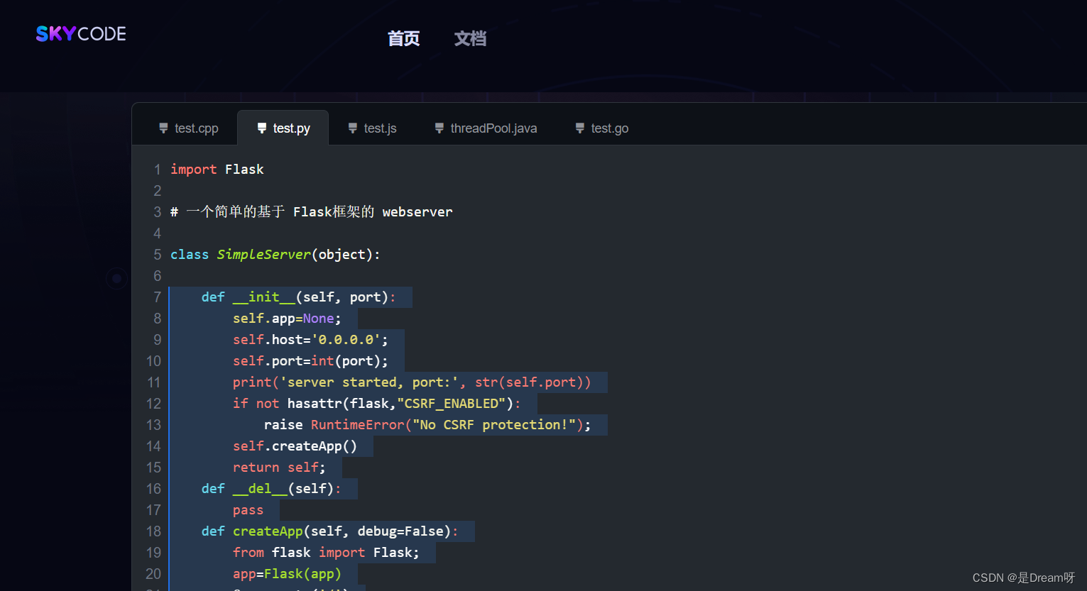1087x591 pixels.
Task: Click the file icon on threadPool.java tab
Action: click(439, 128)
